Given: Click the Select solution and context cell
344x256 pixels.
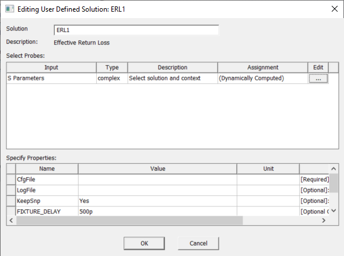Looking at the screenshot, I should [173, 78].
